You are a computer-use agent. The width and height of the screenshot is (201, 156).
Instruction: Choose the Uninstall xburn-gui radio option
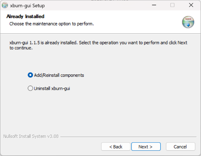30,88
